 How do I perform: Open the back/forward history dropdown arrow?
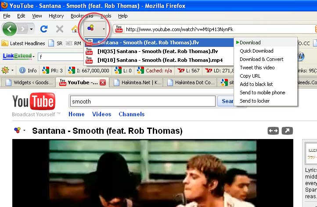31,29
